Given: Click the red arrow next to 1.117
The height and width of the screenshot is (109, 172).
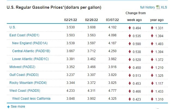Looking at the screenshot, I should pyautogui.click(x=152, y=83).
